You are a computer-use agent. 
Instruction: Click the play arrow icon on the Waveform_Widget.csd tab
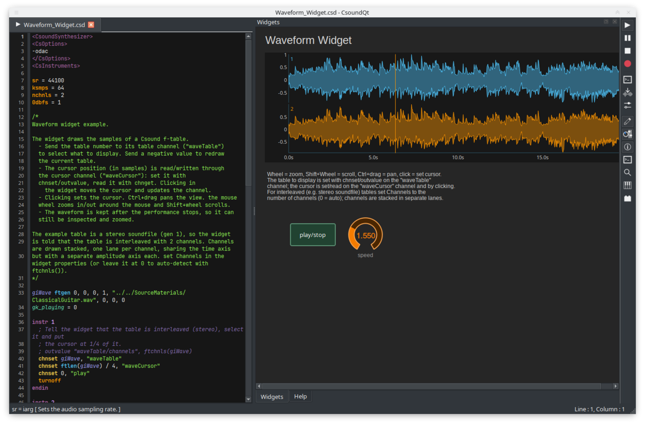[x=18, y=24]
